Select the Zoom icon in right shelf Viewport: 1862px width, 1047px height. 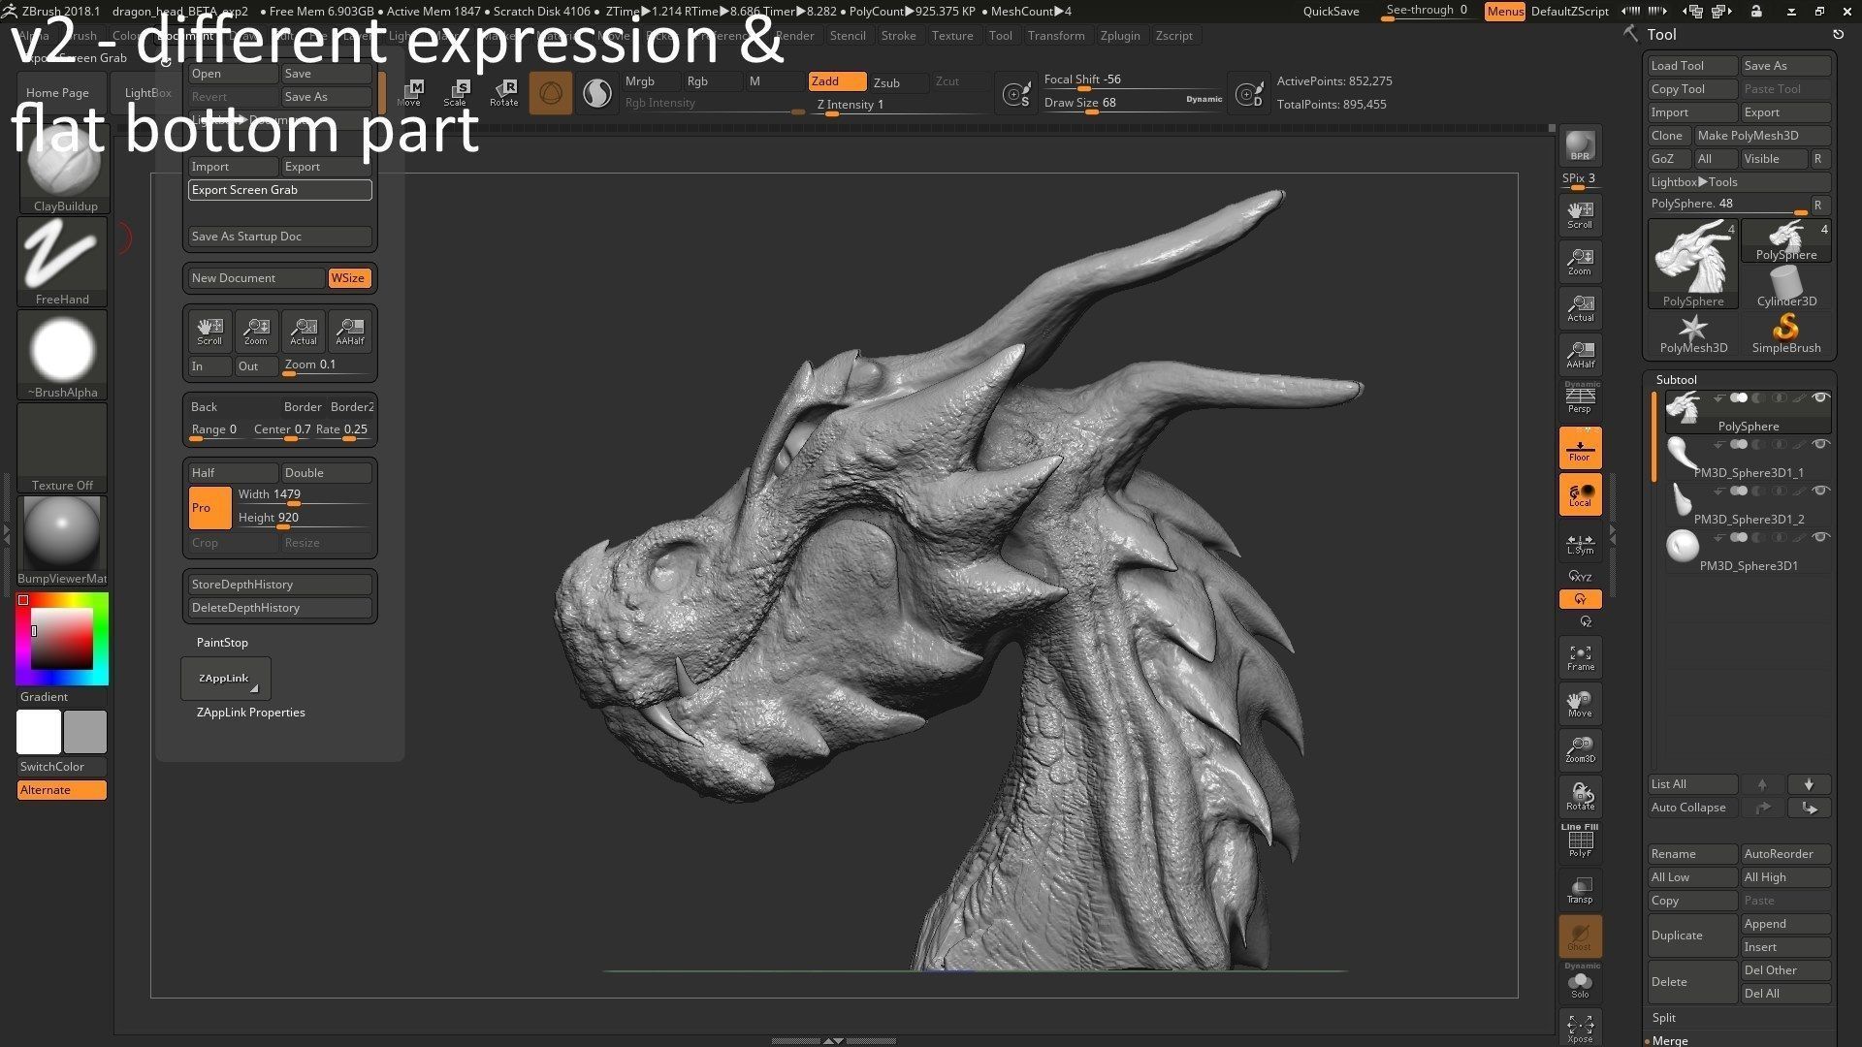click(1580, 261)
